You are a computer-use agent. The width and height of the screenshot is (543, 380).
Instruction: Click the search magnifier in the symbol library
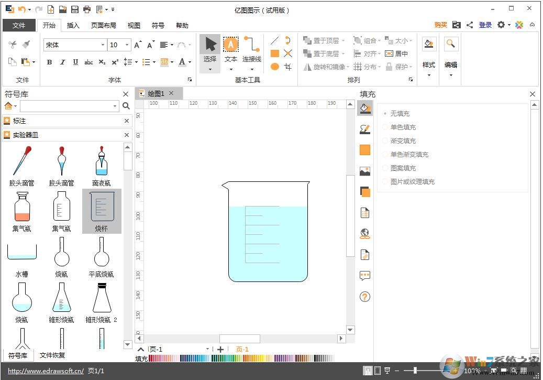pyautogui.click(x=126, y=106)
